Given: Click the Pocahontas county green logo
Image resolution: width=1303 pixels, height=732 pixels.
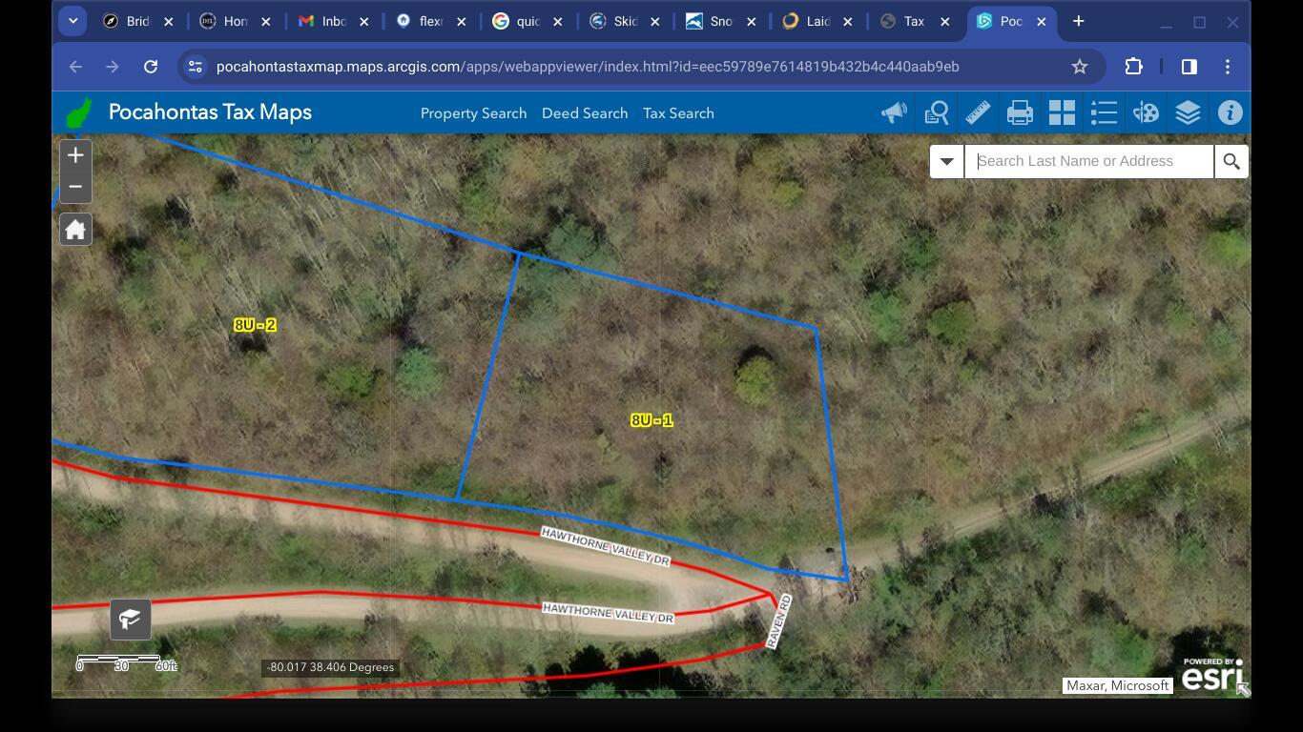Looking at the screenshot, I should (x=79, y=113).
